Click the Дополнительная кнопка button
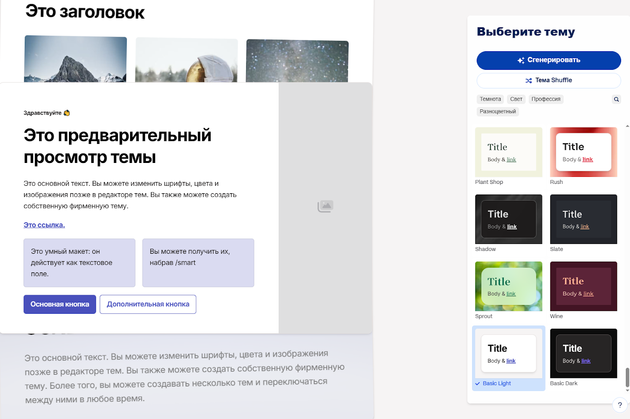630x419 pixels. click(x=148, y=304)
